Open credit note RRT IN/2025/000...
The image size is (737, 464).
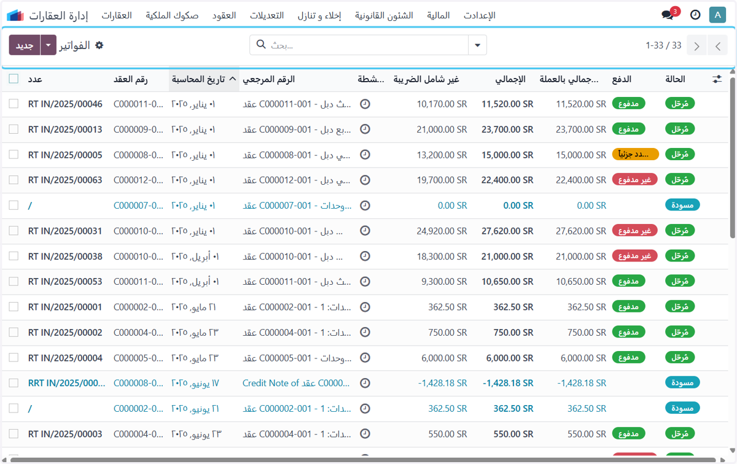[x=66, y=383]
